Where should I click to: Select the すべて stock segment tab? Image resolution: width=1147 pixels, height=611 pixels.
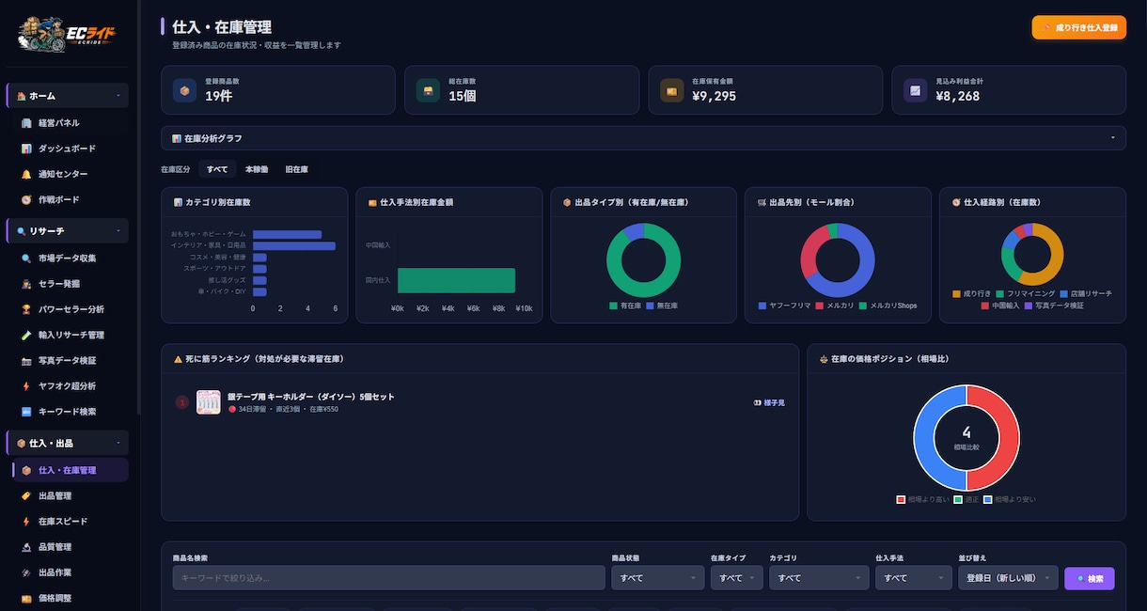coord(217,169)
